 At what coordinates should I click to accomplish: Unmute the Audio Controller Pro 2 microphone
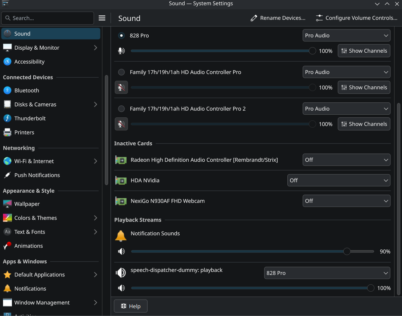(x=121, y=124)
